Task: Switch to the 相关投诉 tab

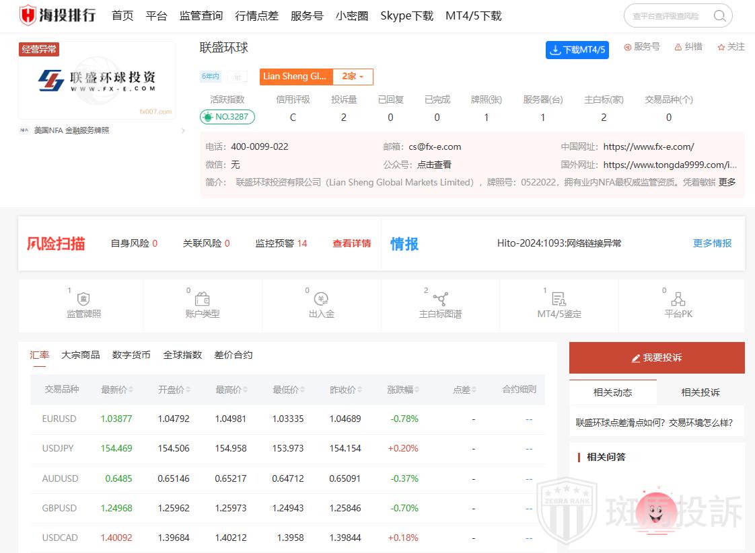Action: coord(700,392)
